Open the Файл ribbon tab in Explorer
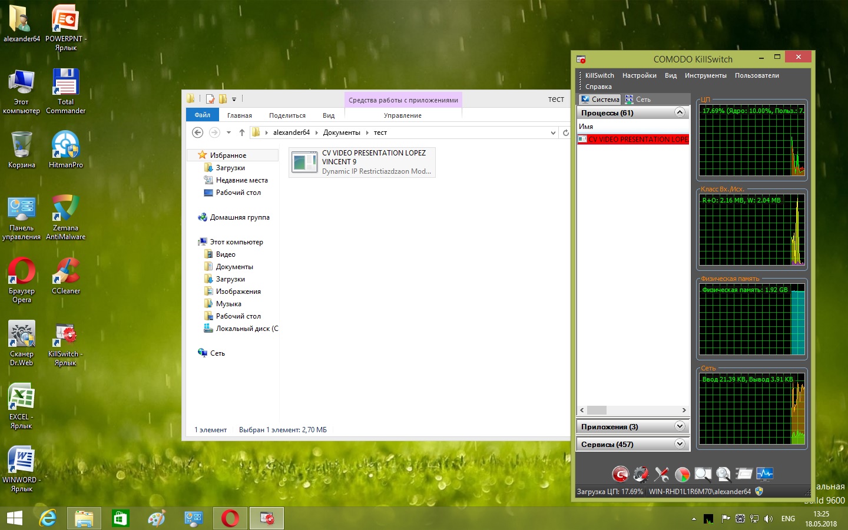The image size is (848, 530). tap(203, 115)
